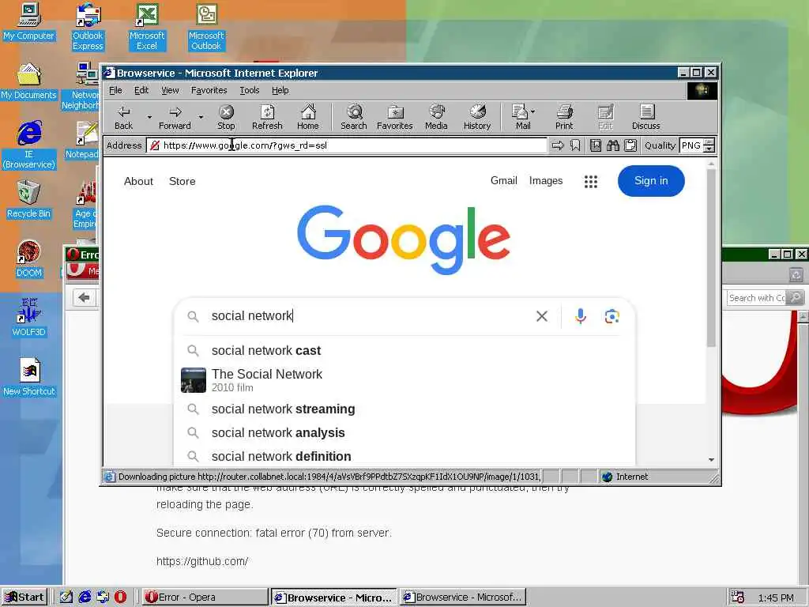809x607 pixels.
Task: Choose suggestion "social network analysis"
Action: tap(404, 432)
